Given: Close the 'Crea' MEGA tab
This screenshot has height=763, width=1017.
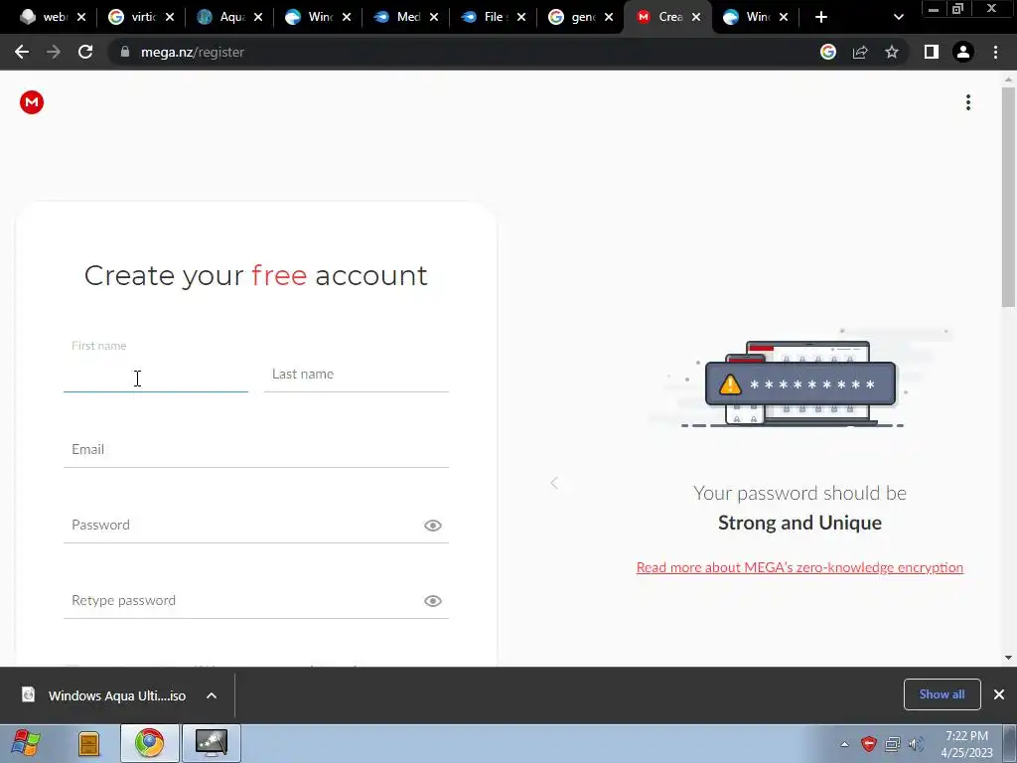Looking at the screenshot, I should (x=696, y=17).
